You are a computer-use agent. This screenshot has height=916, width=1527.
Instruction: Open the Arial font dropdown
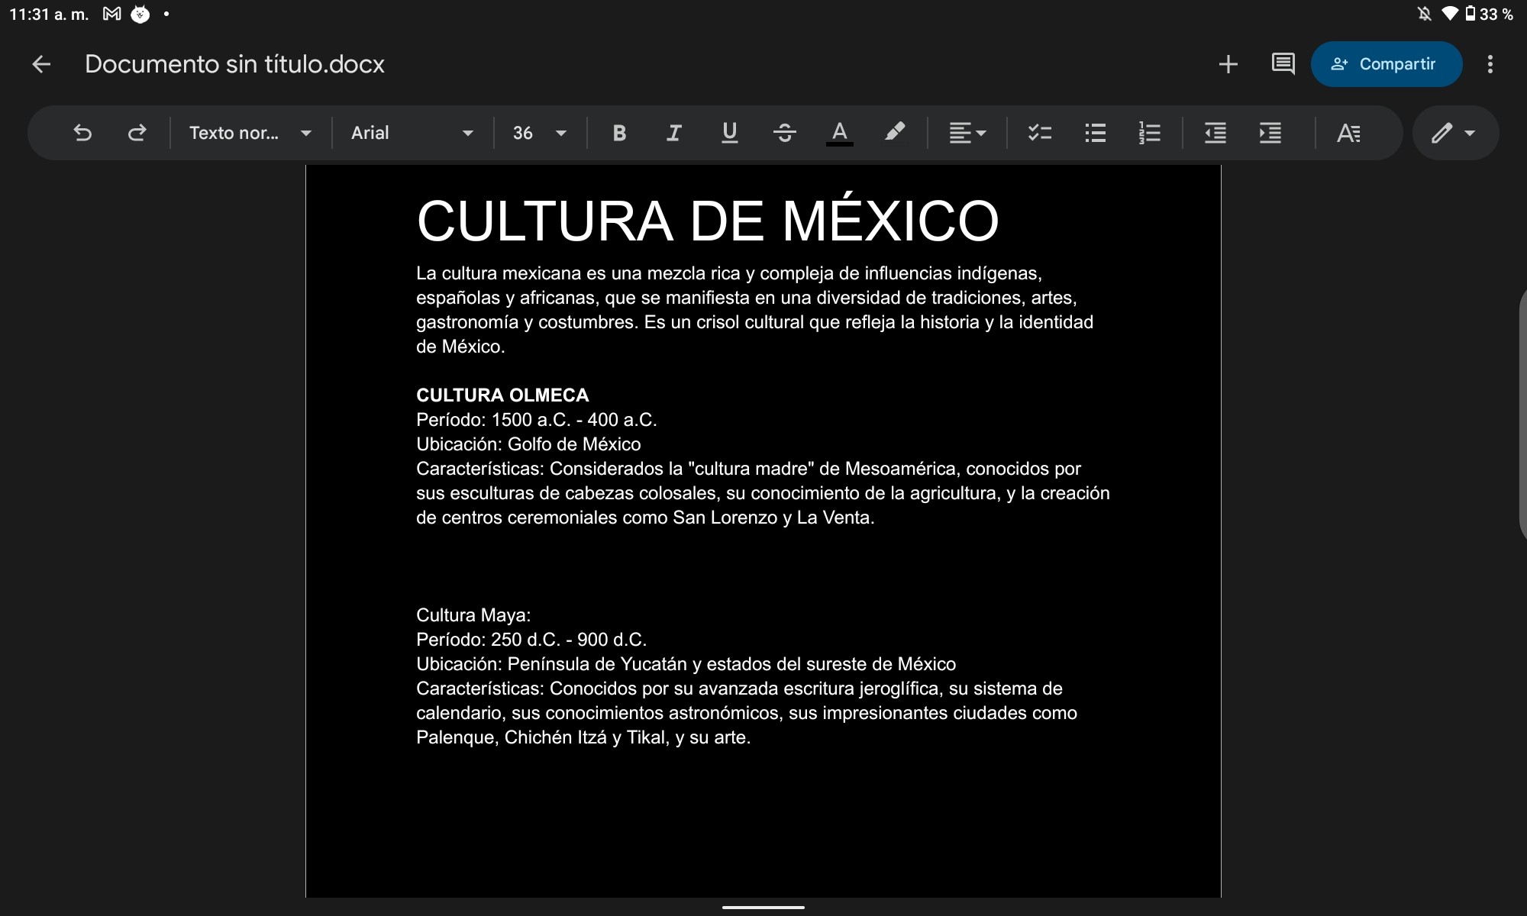tap(412, 133)
